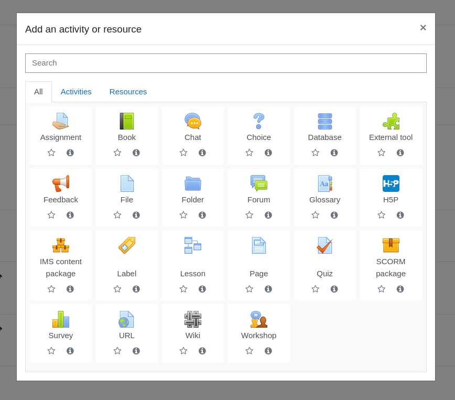Switch to the Resources tab
The image size is (455, 400).
[128, 92]
